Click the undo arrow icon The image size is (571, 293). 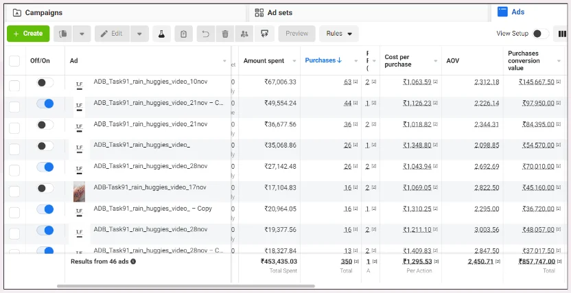pyautogui.click(x=205, y=34)
